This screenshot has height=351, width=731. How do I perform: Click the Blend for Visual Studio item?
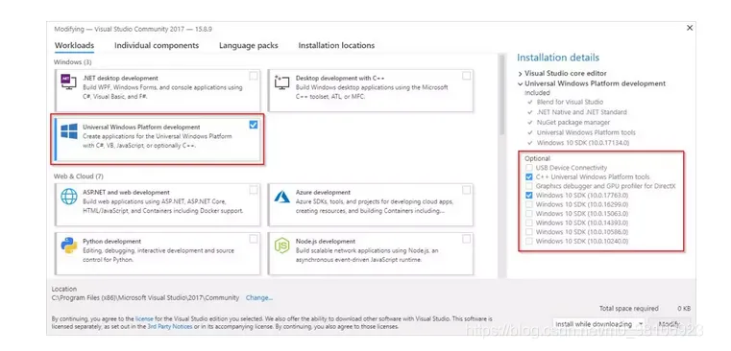(570, 102)
